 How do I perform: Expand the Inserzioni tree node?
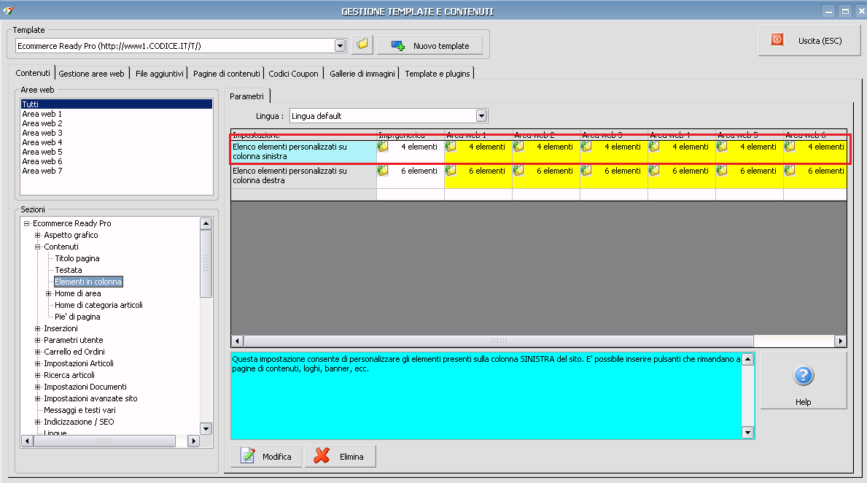coord(38,328)
